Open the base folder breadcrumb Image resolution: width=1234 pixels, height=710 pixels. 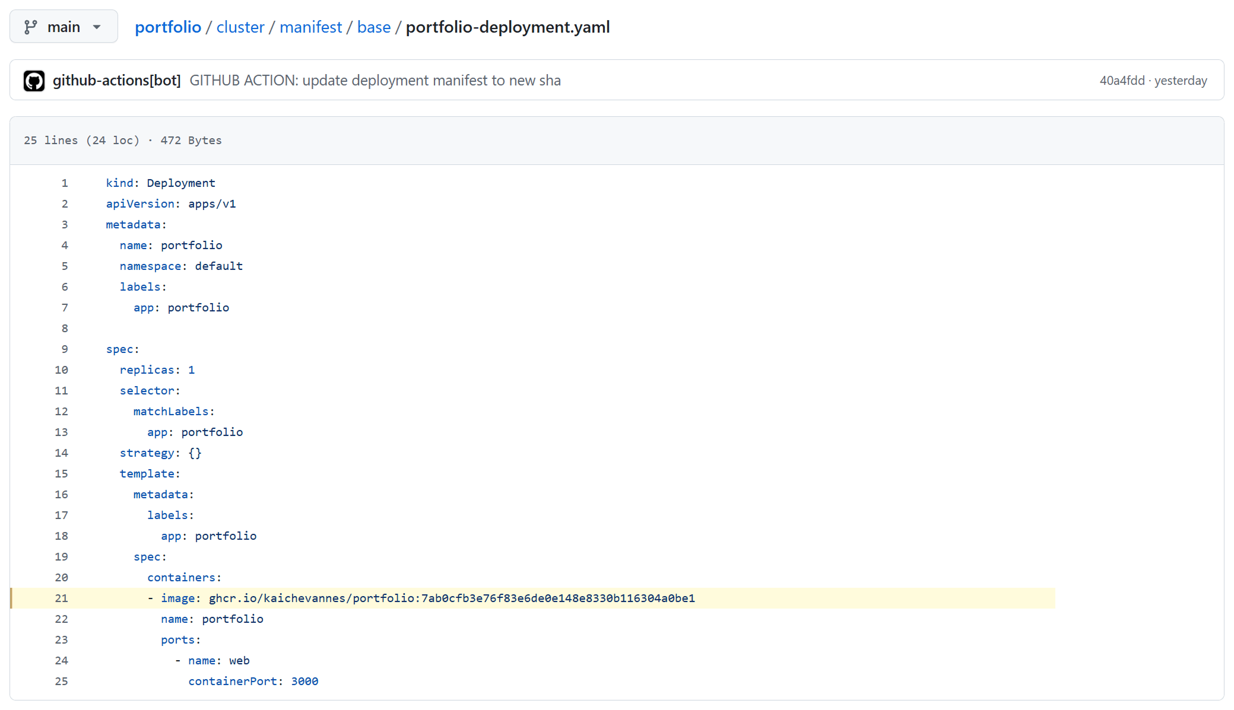click(374, 27)
